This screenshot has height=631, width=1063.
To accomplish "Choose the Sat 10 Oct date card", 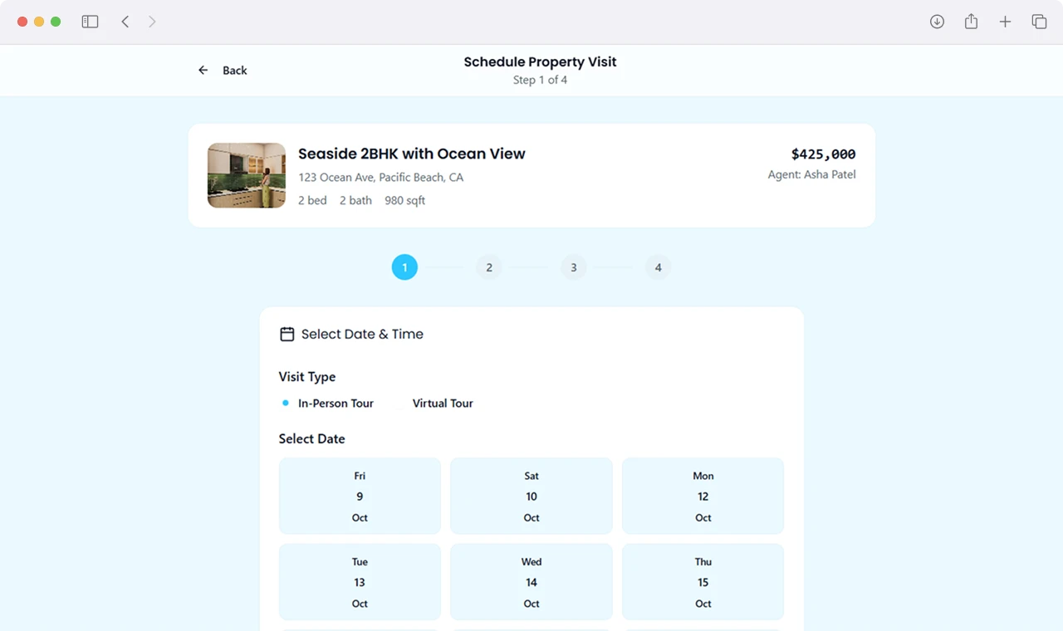I will (x=531, y=496).
